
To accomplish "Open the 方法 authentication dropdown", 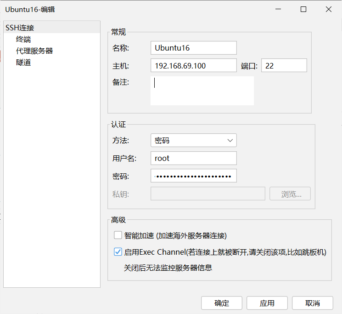I will pos(193,140).
